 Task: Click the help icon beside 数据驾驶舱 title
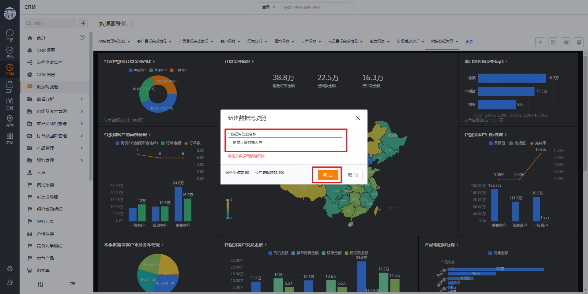[x=132, y=24]
